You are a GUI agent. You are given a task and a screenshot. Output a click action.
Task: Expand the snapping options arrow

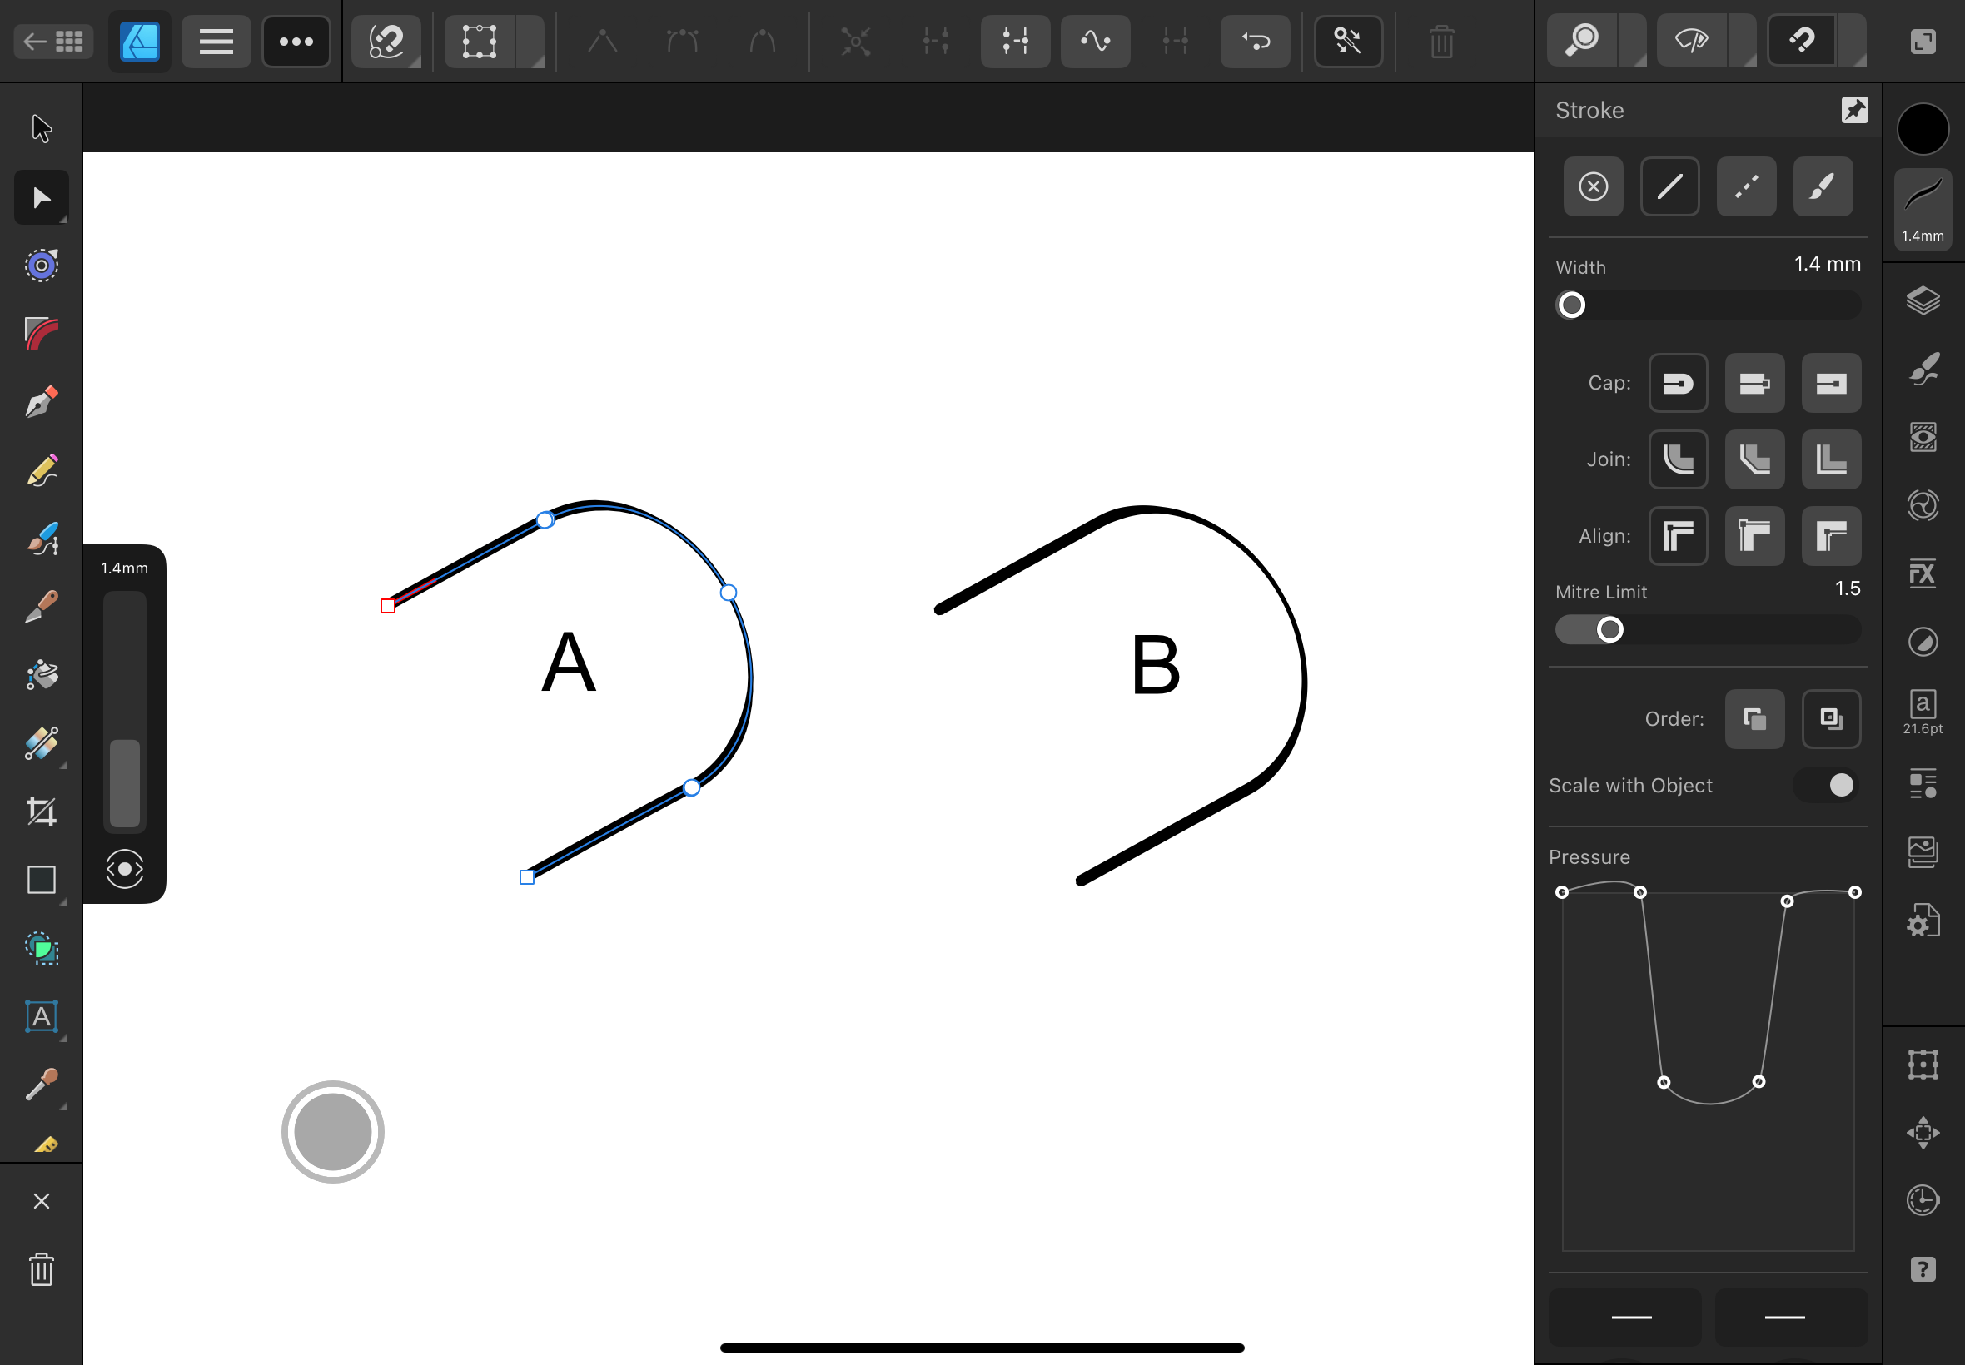tap(1852, 40)
